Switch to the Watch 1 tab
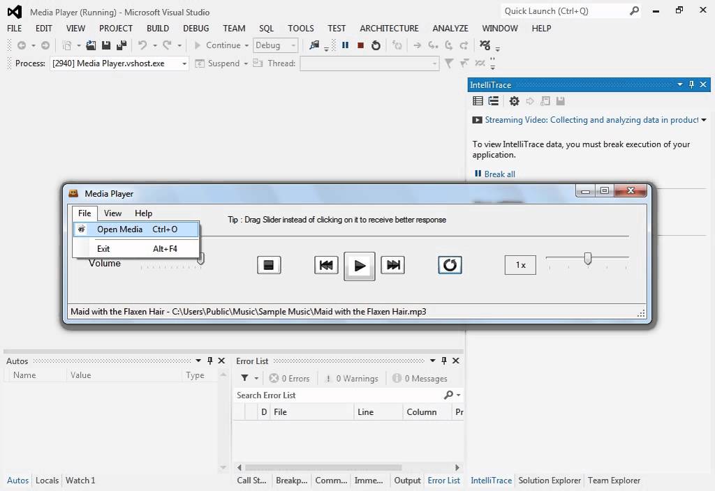 pos(80,481)
